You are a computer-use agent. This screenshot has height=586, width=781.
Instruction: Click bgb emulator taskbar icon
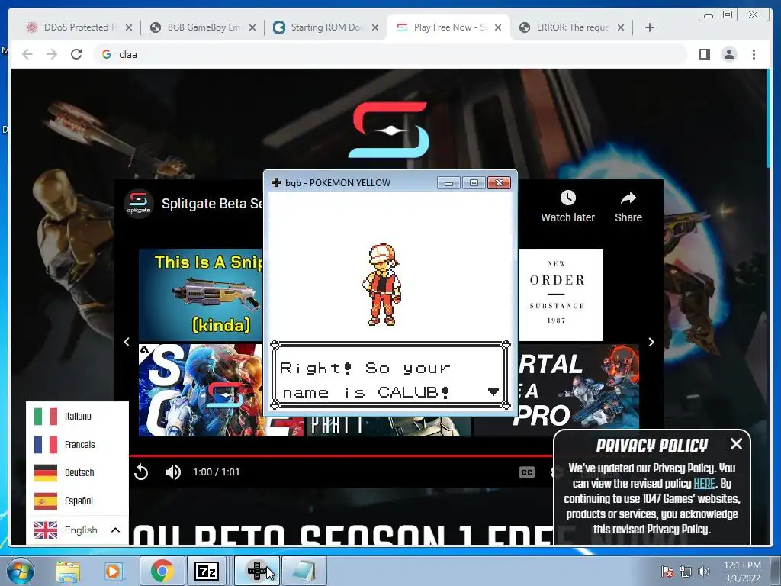(x=256, y=571)
